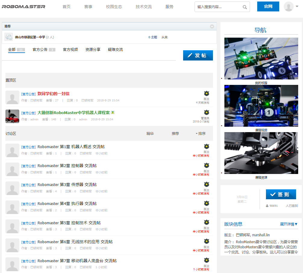Screen dimensions: 303x273
Task: Collapse the 推荐 panel with the minus icon
Action: point(212,26)
